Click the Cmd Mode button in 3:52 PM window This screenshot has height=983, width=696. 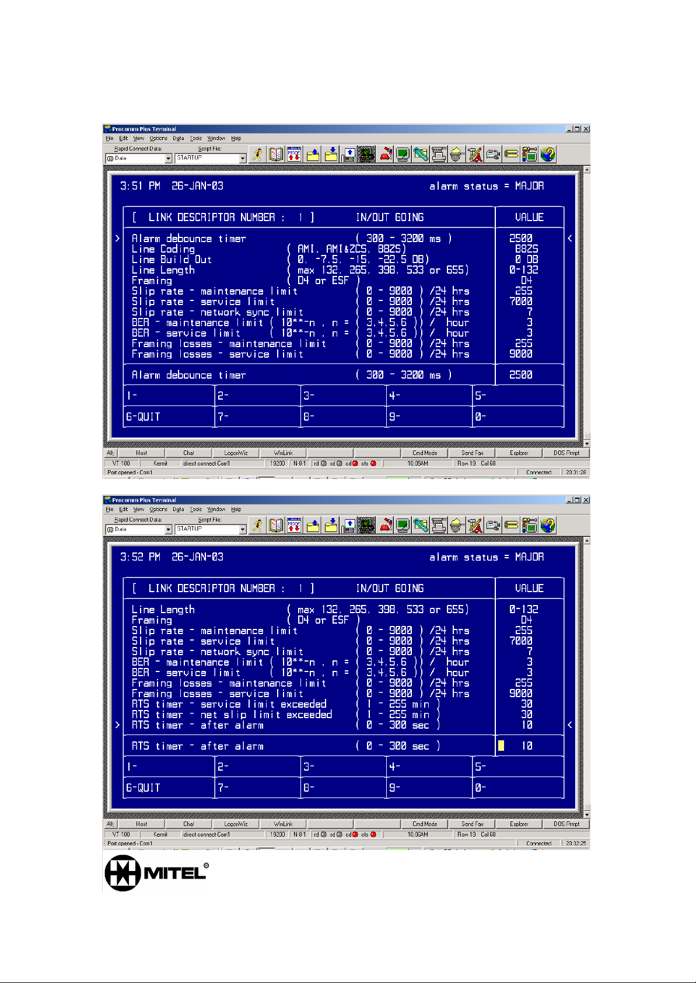point(425,824)
